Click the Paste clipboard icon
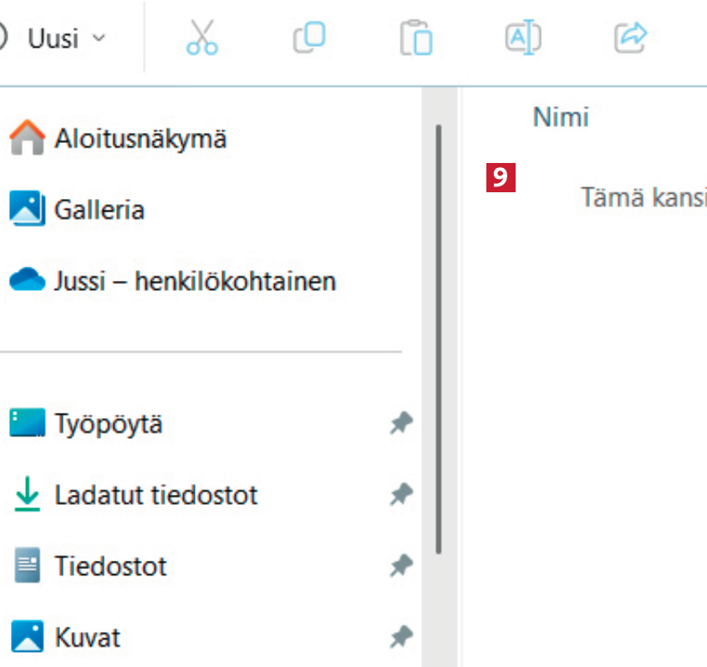The width and height of the screenshot is (707, 667). coord(416,38)
